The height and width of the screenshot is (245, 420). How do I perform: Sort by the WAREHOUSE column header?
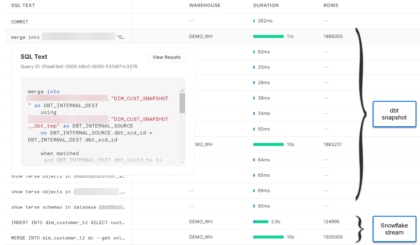[x=205, y=6]
